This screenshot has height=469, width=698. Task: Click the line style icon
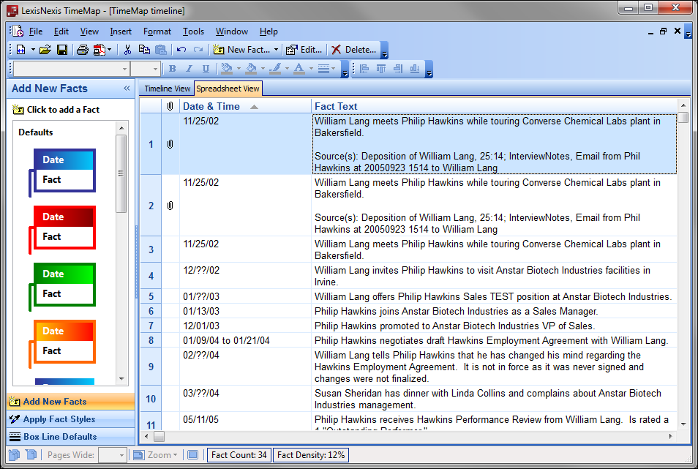pos(323,69)
